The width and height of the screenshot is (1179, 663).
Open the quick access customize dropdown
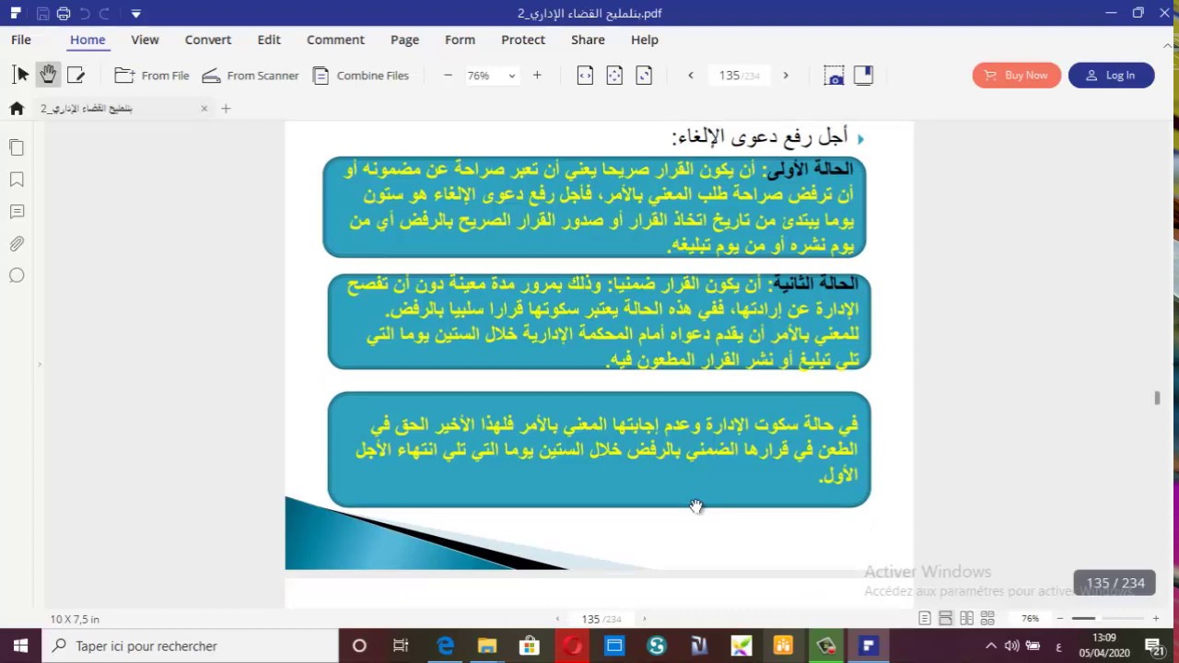coord(135,14)
